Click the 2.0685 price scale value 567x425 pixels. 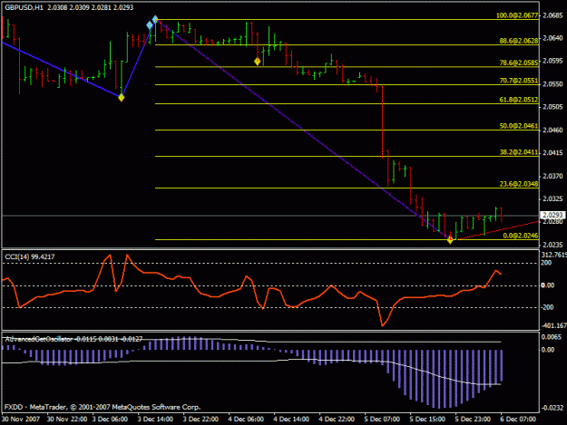(552, 15)
